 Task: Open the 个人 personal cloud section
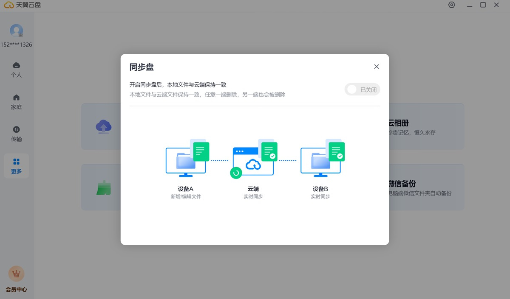16,70
